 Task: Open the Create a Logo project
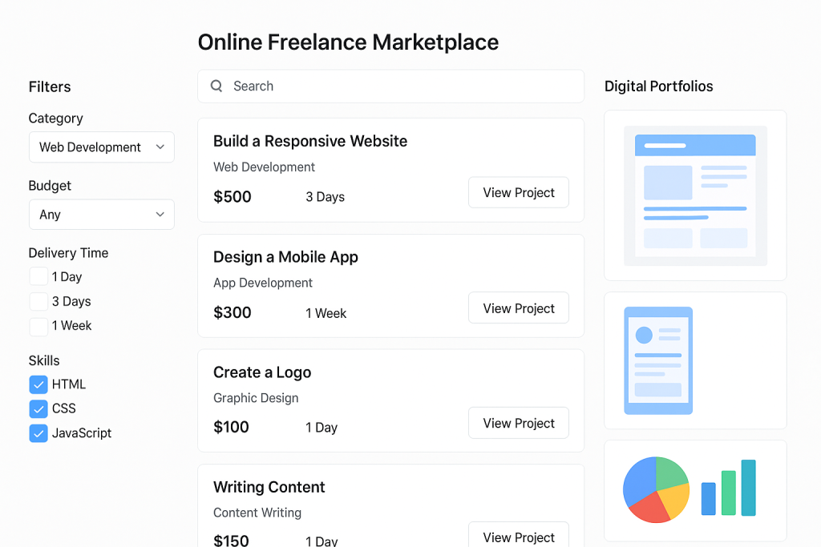(x=518, y=423)
